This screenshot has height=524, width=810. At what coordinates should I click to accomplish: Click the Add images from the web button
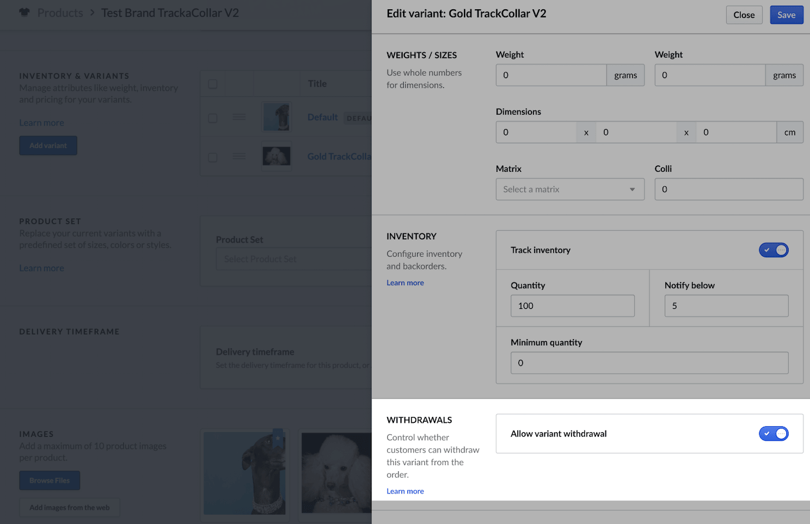(x=69, y=508)
